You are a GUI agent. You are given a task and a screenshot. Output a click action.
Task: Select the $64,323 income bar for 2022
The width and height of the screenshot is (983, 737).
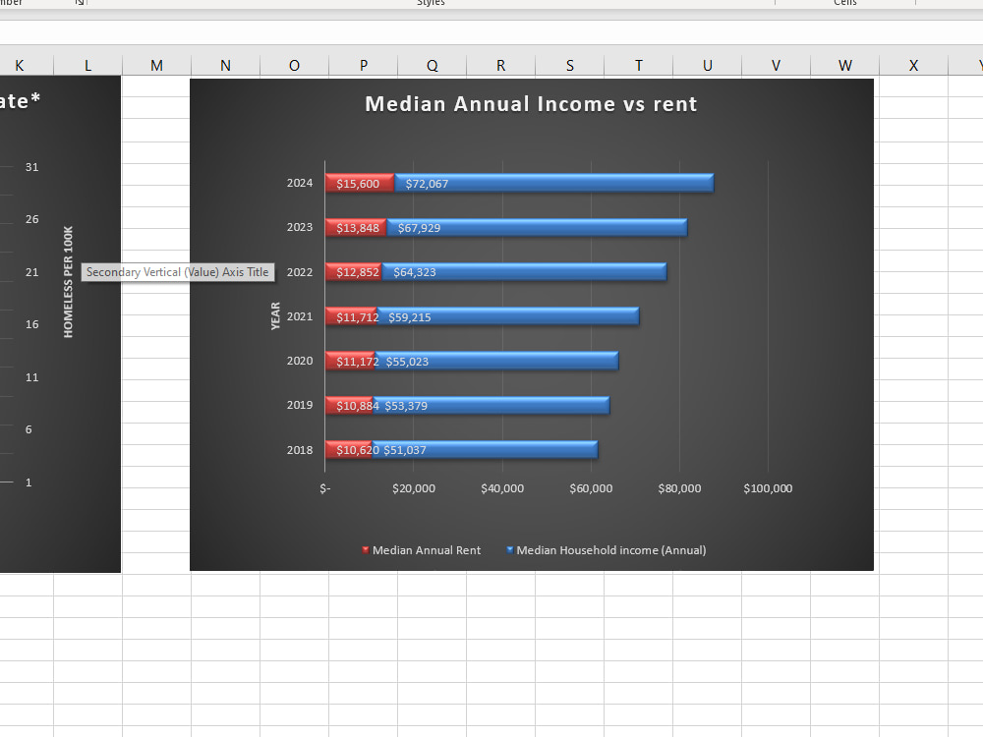pyautogui.click(x=525, y=272)
